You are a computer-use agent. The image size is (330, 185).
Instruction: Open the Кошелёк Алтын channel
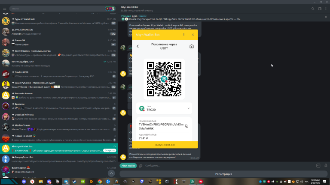pos(59,95)
